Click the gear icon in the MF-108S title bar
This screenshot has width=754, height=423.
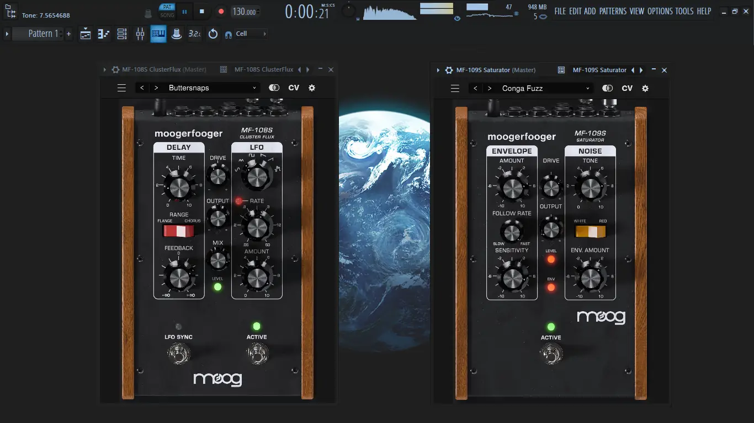pyautogui.click(x=115, y=70)
